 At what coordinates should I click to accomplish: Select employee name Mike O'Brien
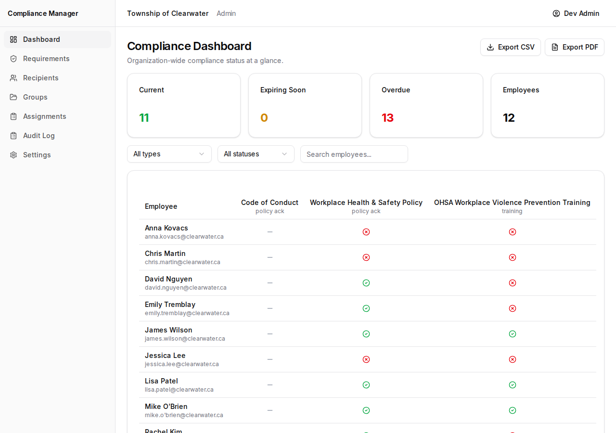[x=166, y=407]
